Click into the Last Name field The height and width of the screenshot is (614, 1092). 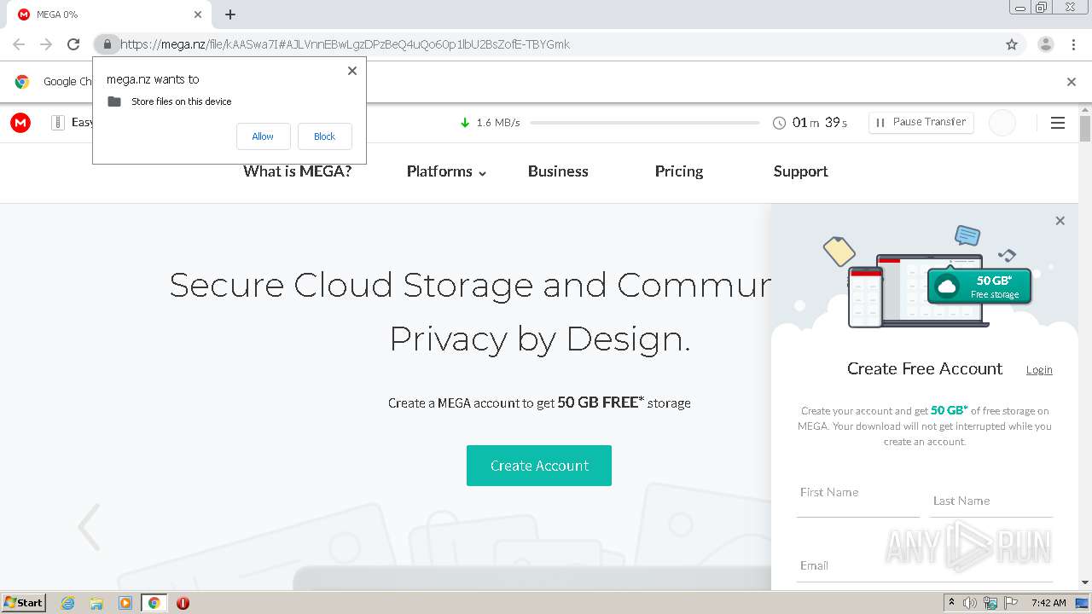click(x=991, y=501)
